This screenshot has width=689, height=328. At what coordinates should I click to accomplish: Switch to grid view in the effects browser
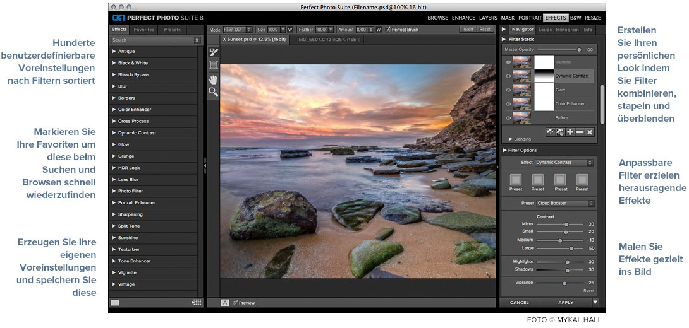click(x=197, y=303)
